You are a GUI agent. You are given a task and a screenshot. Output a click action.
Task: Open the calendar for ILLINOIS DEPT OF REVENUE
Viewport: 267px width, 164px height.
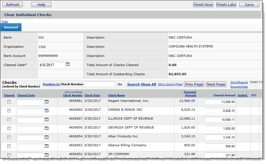(x=46, y=119)
